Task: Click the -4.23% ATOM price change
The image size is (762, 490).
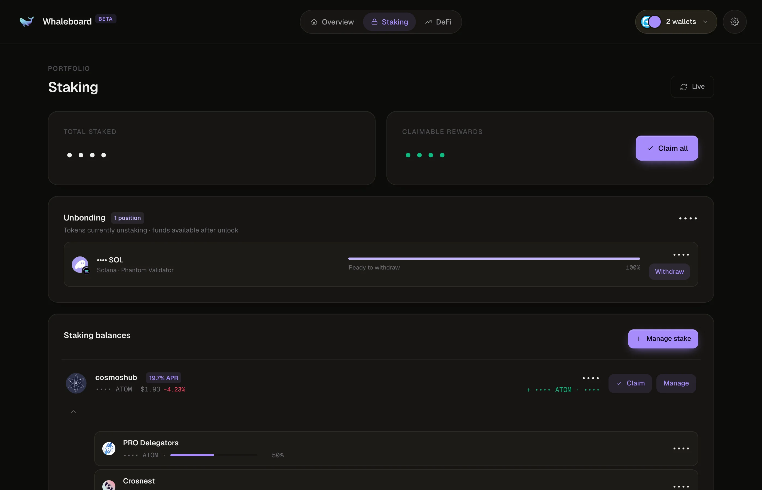Action: (174, 390)
